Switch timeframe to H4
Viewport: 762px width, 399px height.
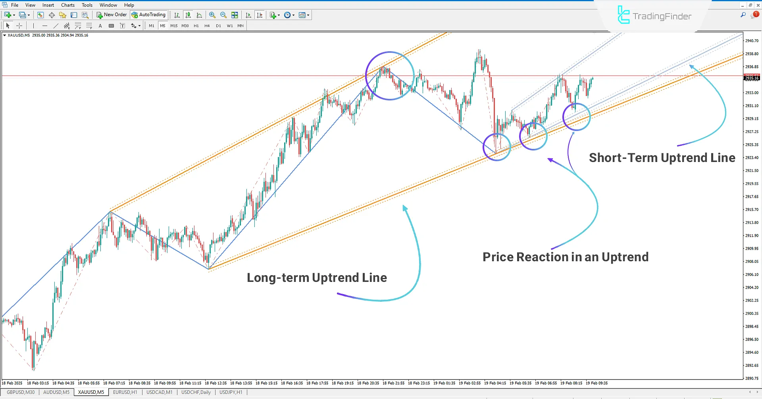click(x=207, y=25)
